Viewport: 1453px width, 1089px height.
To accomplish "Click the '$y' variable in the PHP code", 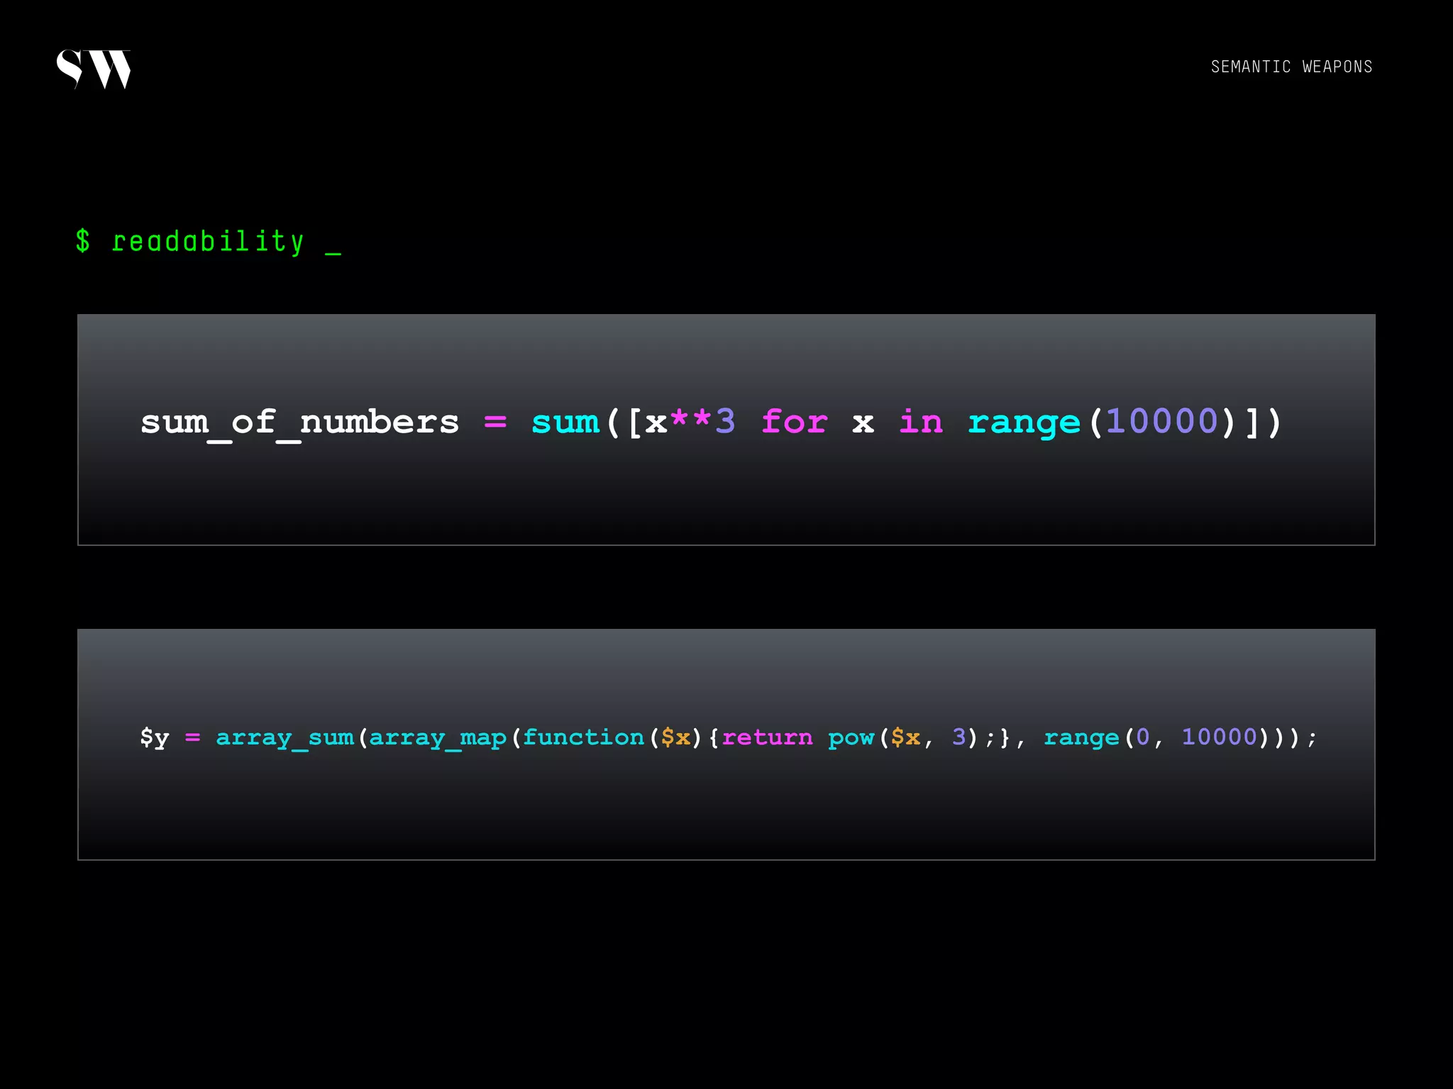I will 155,737.
